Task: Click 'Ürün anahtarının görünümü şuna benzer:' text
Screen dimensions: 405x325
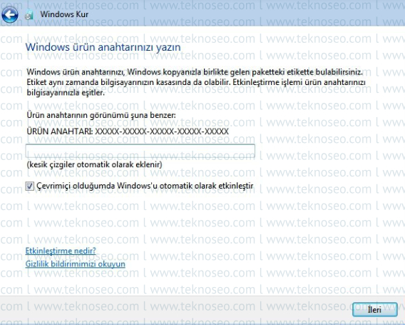Action: tap(101, 115)
